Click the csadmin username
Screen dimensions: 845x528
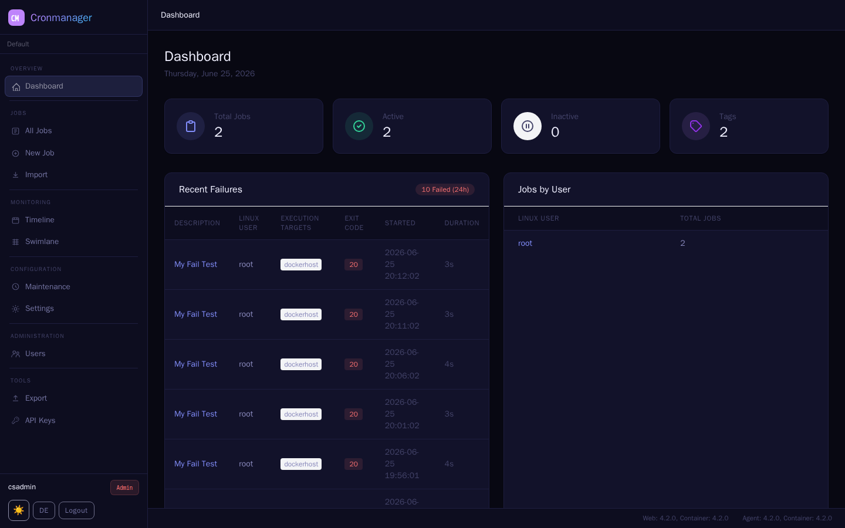22,487
